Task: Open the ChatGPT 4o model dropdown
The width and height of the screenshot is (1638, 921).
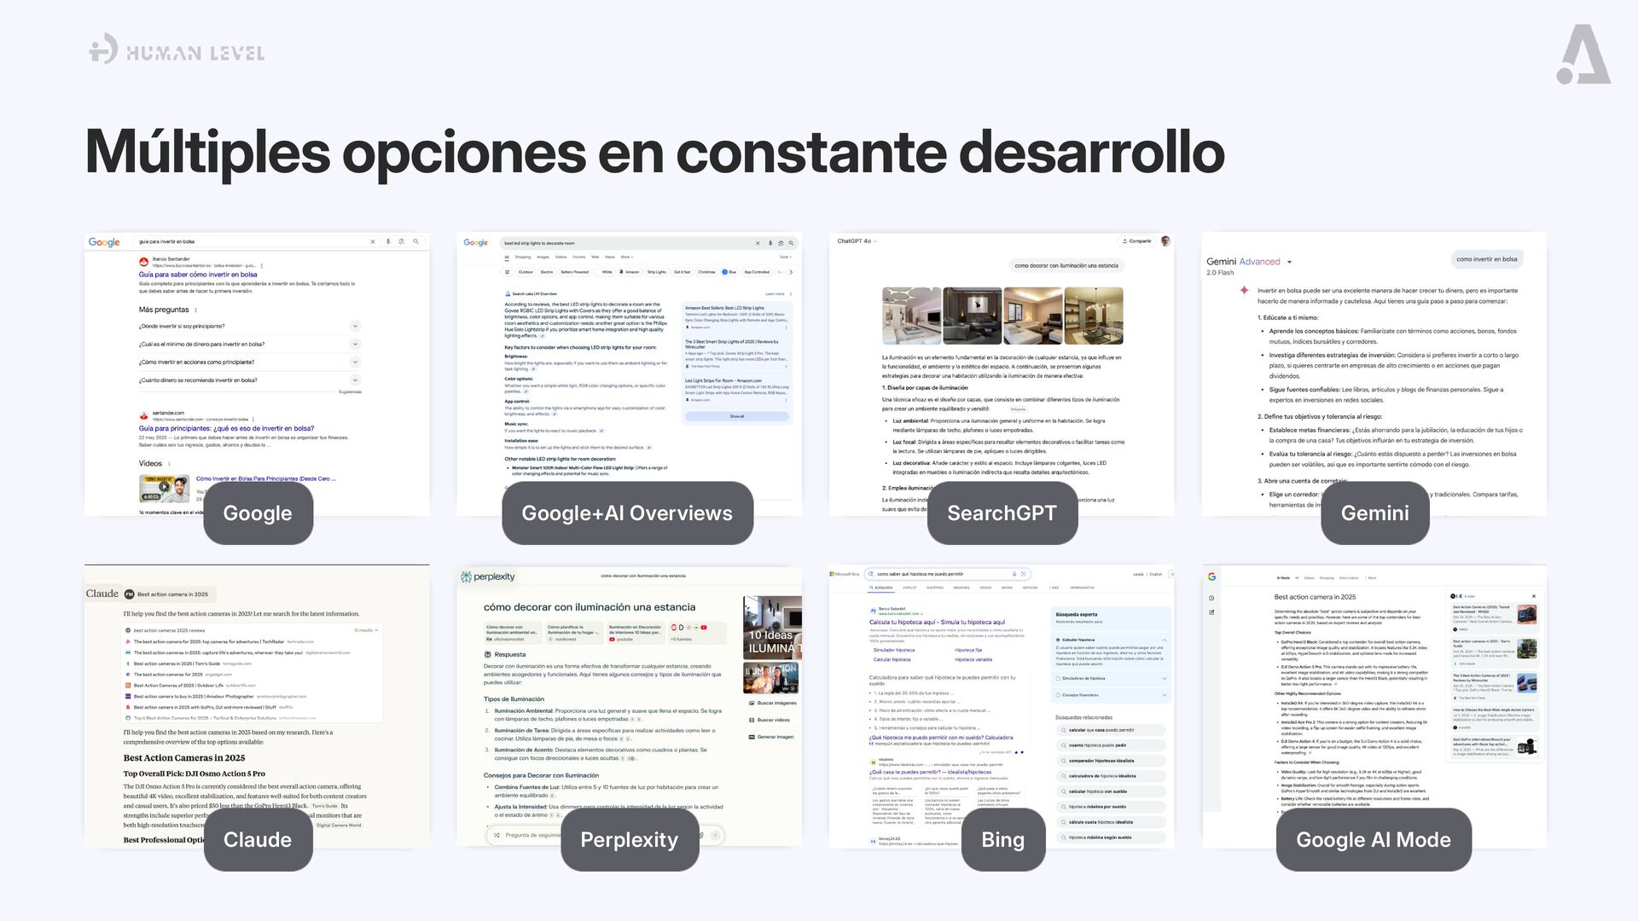Action: (857, 241)
